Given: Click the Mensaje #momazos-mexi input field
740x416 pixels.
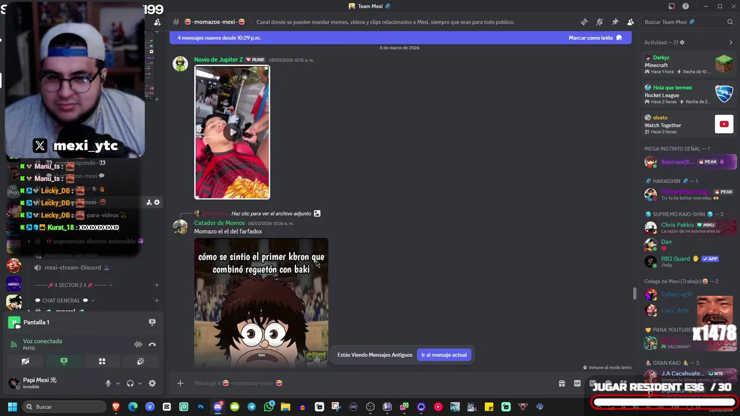Looking at the screenshot, I should 370,383.
